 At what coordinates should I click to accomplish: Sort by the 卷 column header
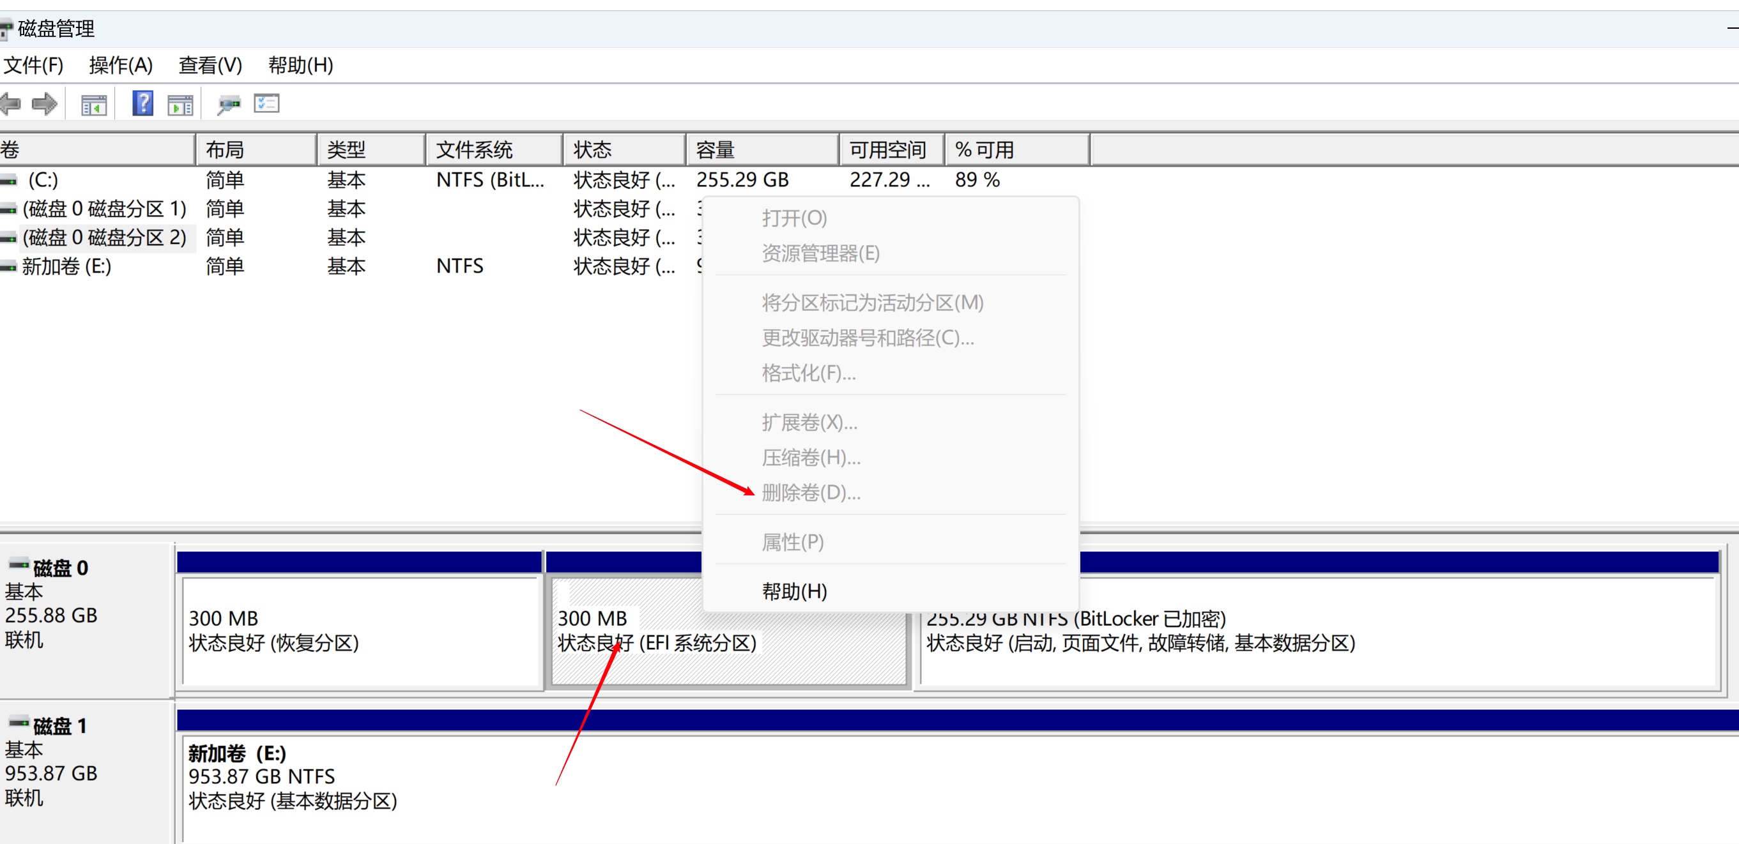(97, 150)
